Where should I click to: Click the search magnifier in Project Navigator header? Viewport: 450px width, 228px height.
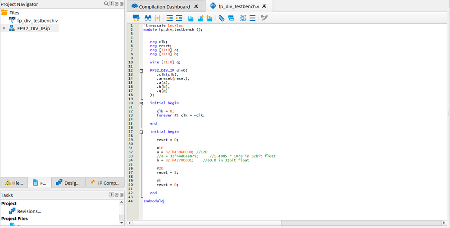106,4
